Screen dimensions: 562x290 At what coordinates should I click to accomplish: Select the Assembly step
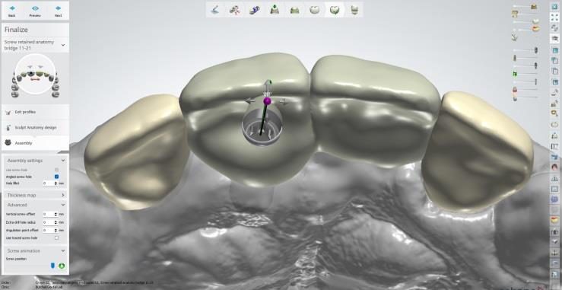pyautogui.click(x=35, y=143)
